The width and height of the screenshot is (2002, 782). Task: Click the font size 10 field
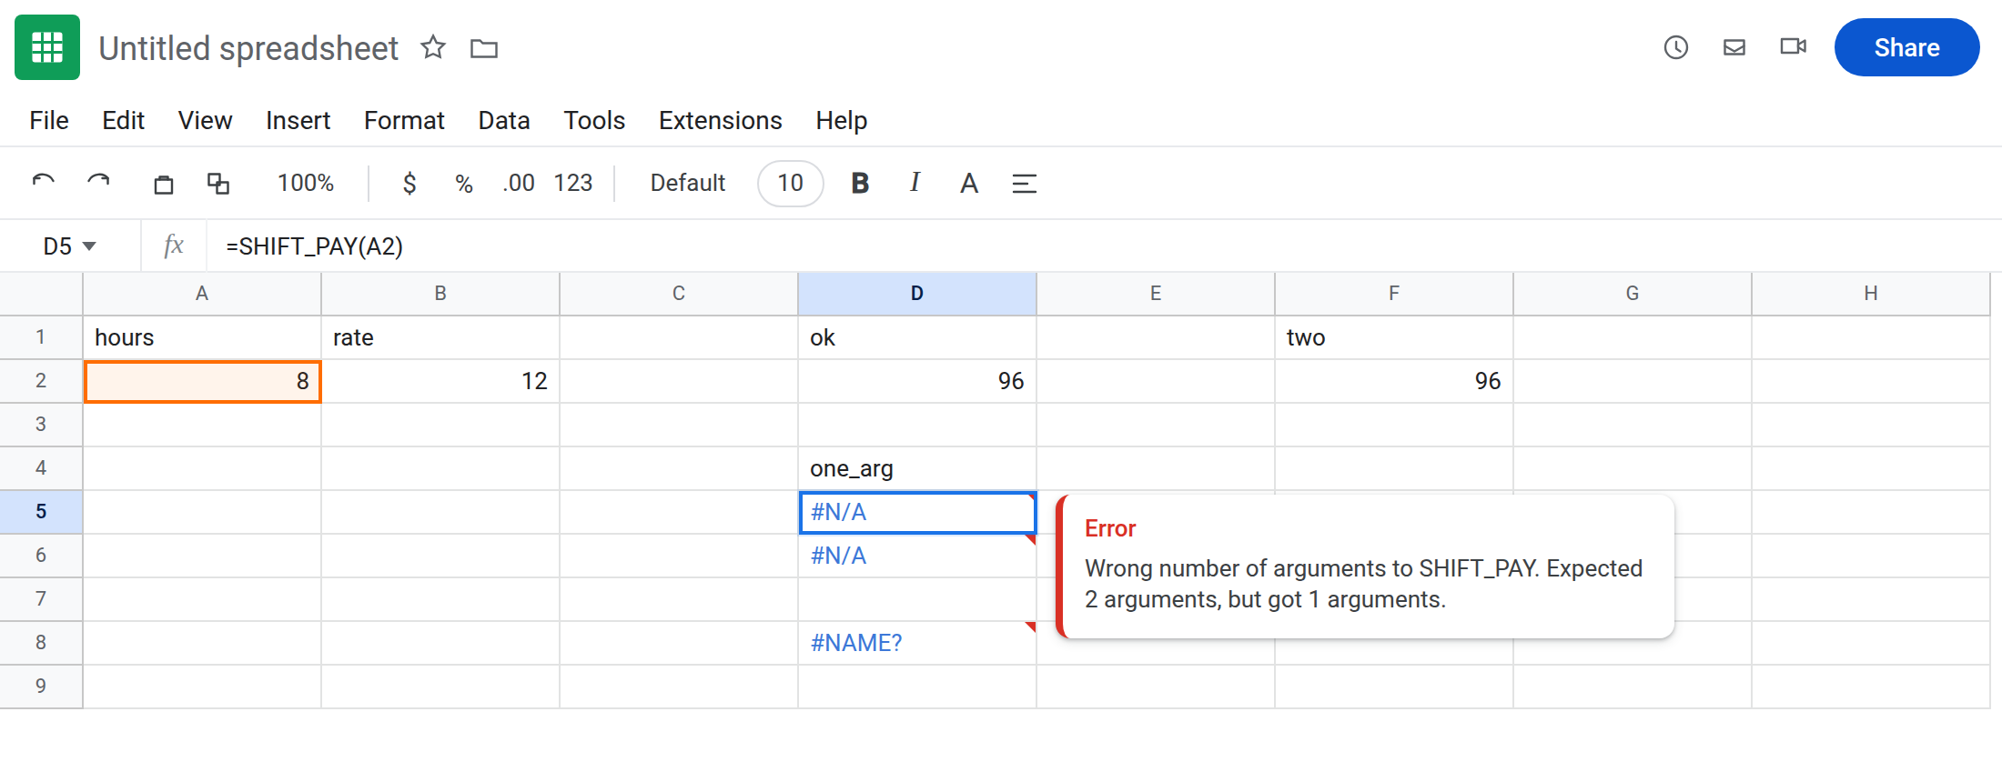[790, 184]
